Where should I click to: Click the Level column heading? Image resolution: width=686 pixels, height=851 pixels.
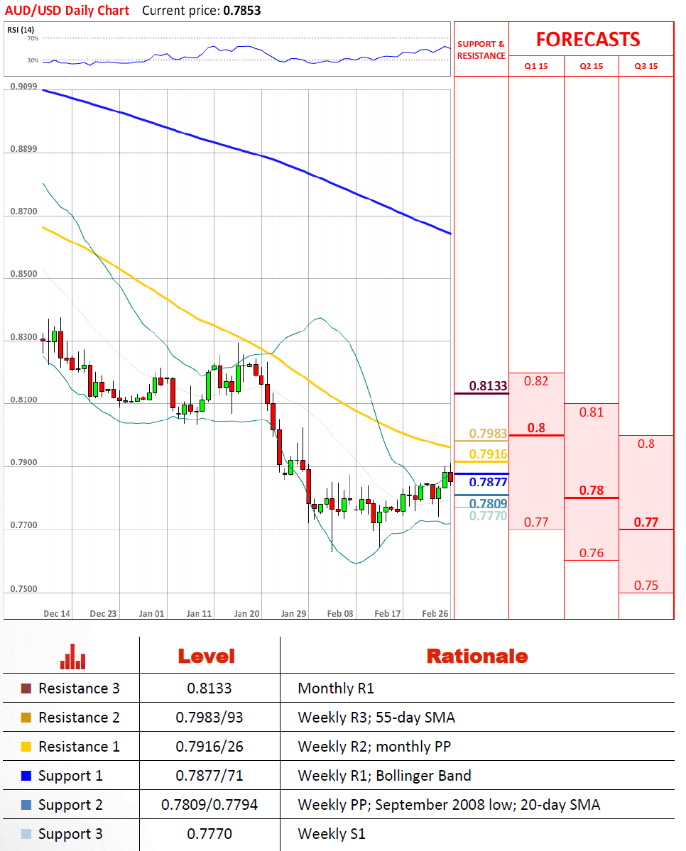[x=207, y=656]
